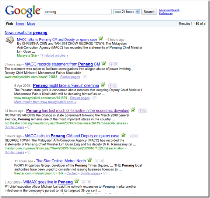Click 'Results 1 - 10' text
Image resolution: width=210 pixels, height=198 pixels.
pos(189,24)
